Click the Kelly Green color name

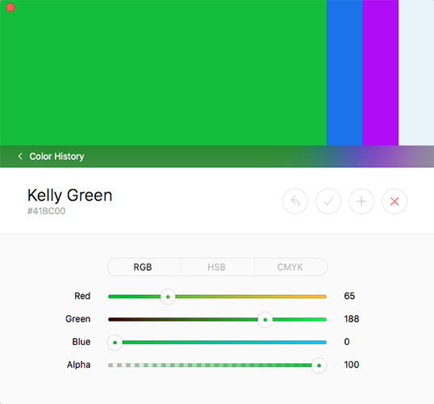[69, 196]
